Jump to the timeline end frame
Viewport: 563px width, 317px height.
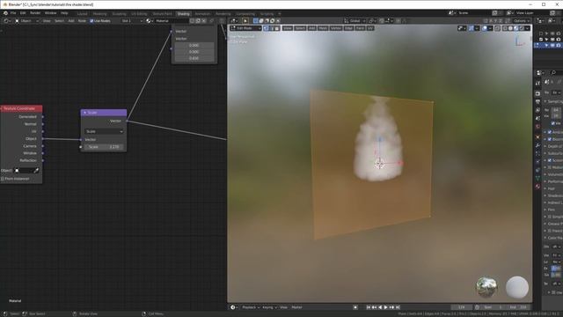point(398,307)
